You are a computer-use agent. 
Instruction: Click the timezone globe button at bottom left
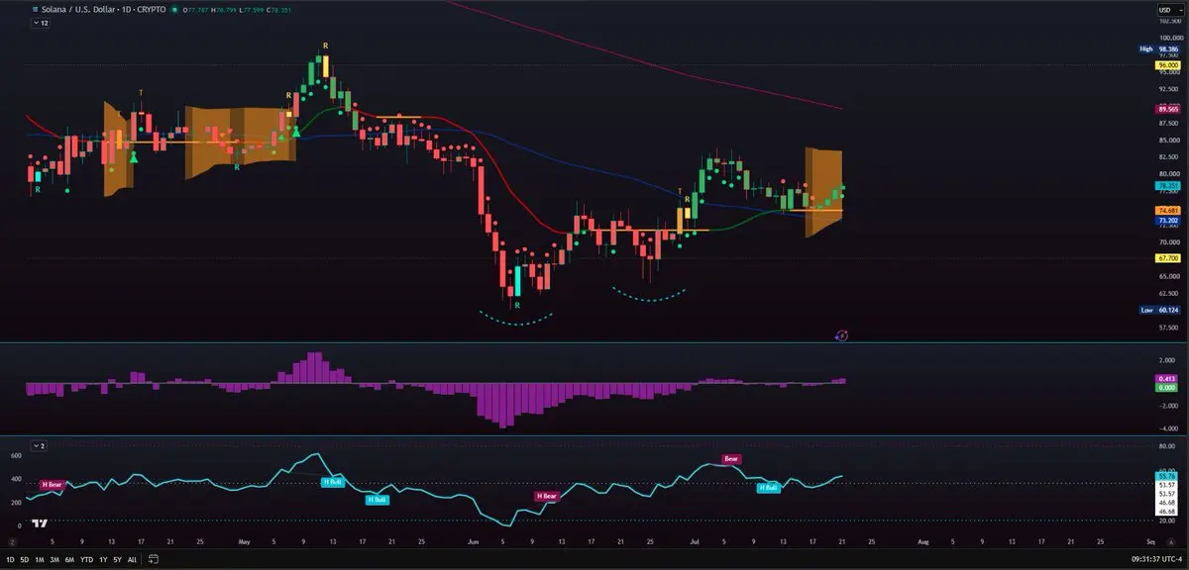coord(12,541)
